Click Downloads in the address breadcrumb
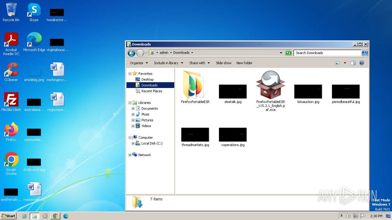392x220 pixels. click(181, 53)
